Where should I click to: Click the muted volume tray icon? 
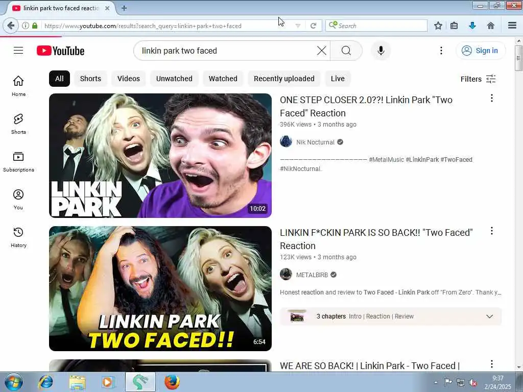tap(473, 383)
